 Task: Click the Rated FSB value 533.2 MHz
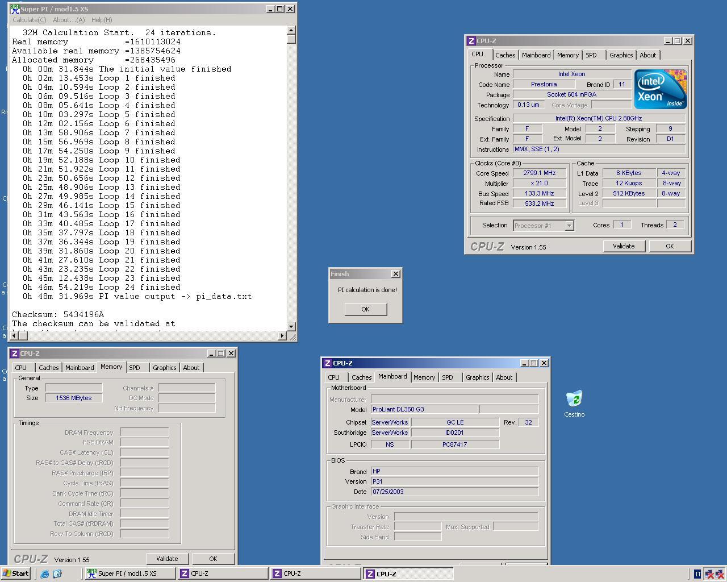pos(540,203)
